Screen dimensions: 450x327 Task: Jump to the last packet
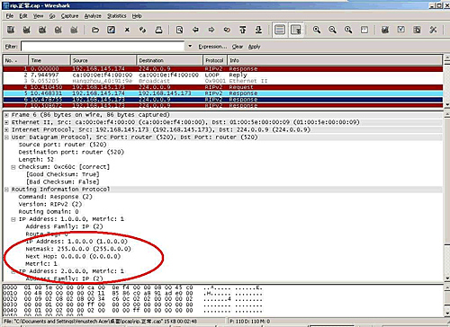click(258, 30)
